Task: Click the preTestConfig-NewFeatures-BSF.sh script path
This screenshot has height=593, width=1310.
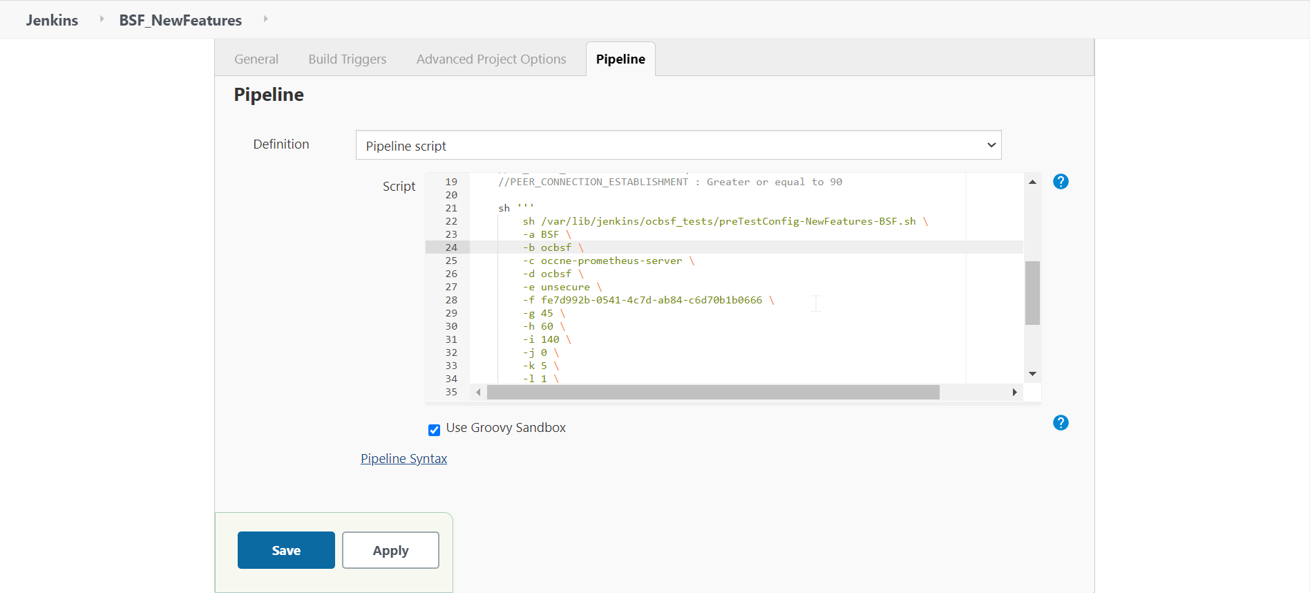Action: pyautogui.click(x=728, y=221)
